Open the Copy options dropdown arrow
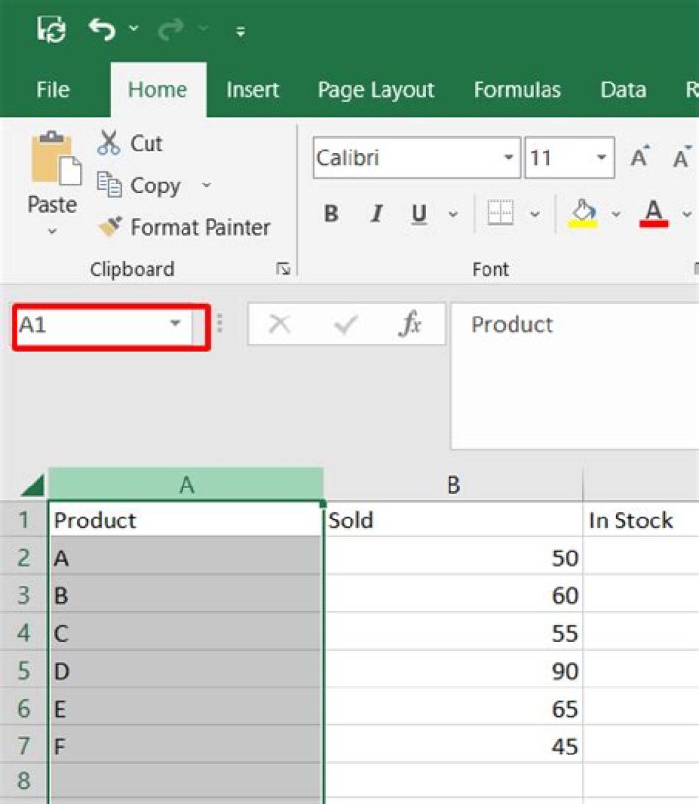 point(206,184)
